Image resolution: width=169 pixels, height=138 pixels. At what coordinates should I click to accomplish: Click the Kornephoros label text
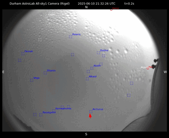coord(63,108)
